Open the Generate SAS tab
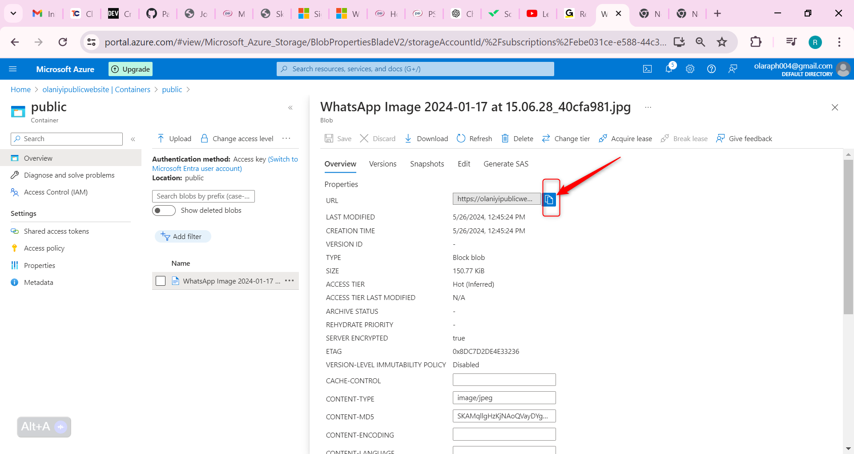Screen dimensions: 854x454 506,164
